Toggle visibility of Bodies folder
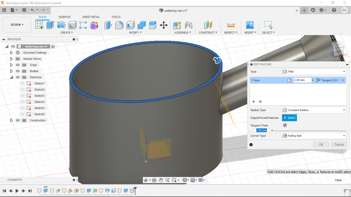This screenshot has height=197, width=351. tap(18, 71)
